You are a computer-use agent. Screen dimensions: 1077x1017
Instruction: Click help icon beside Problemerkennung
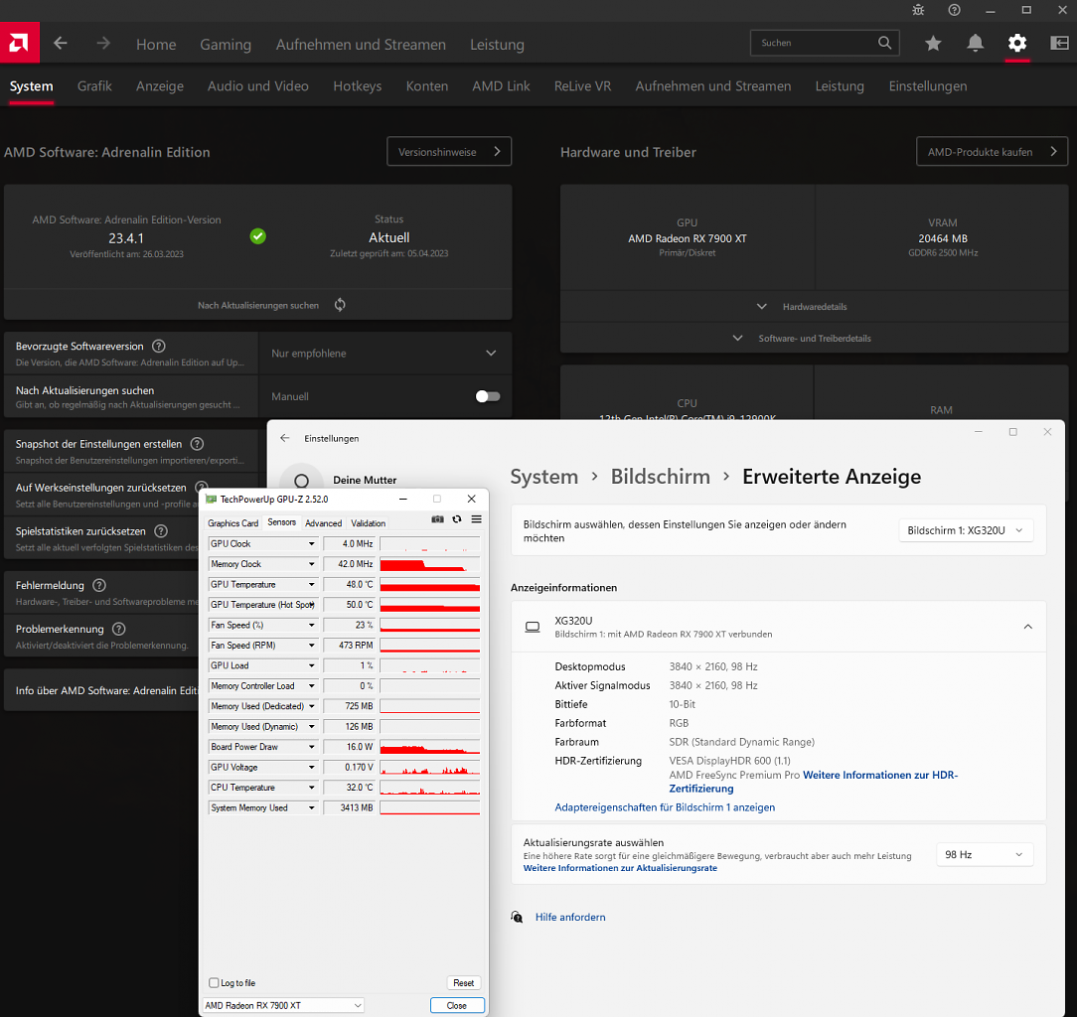point(119,629)
